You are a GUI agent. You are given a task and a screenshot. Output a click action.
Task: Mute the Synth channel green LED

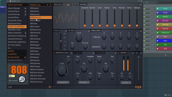[144, 41]
